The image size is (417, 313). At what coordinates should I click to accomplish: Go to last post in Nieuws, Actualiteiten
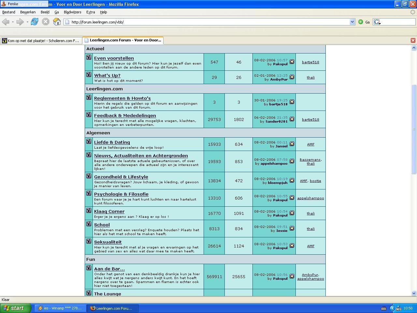tap(292, 161)
